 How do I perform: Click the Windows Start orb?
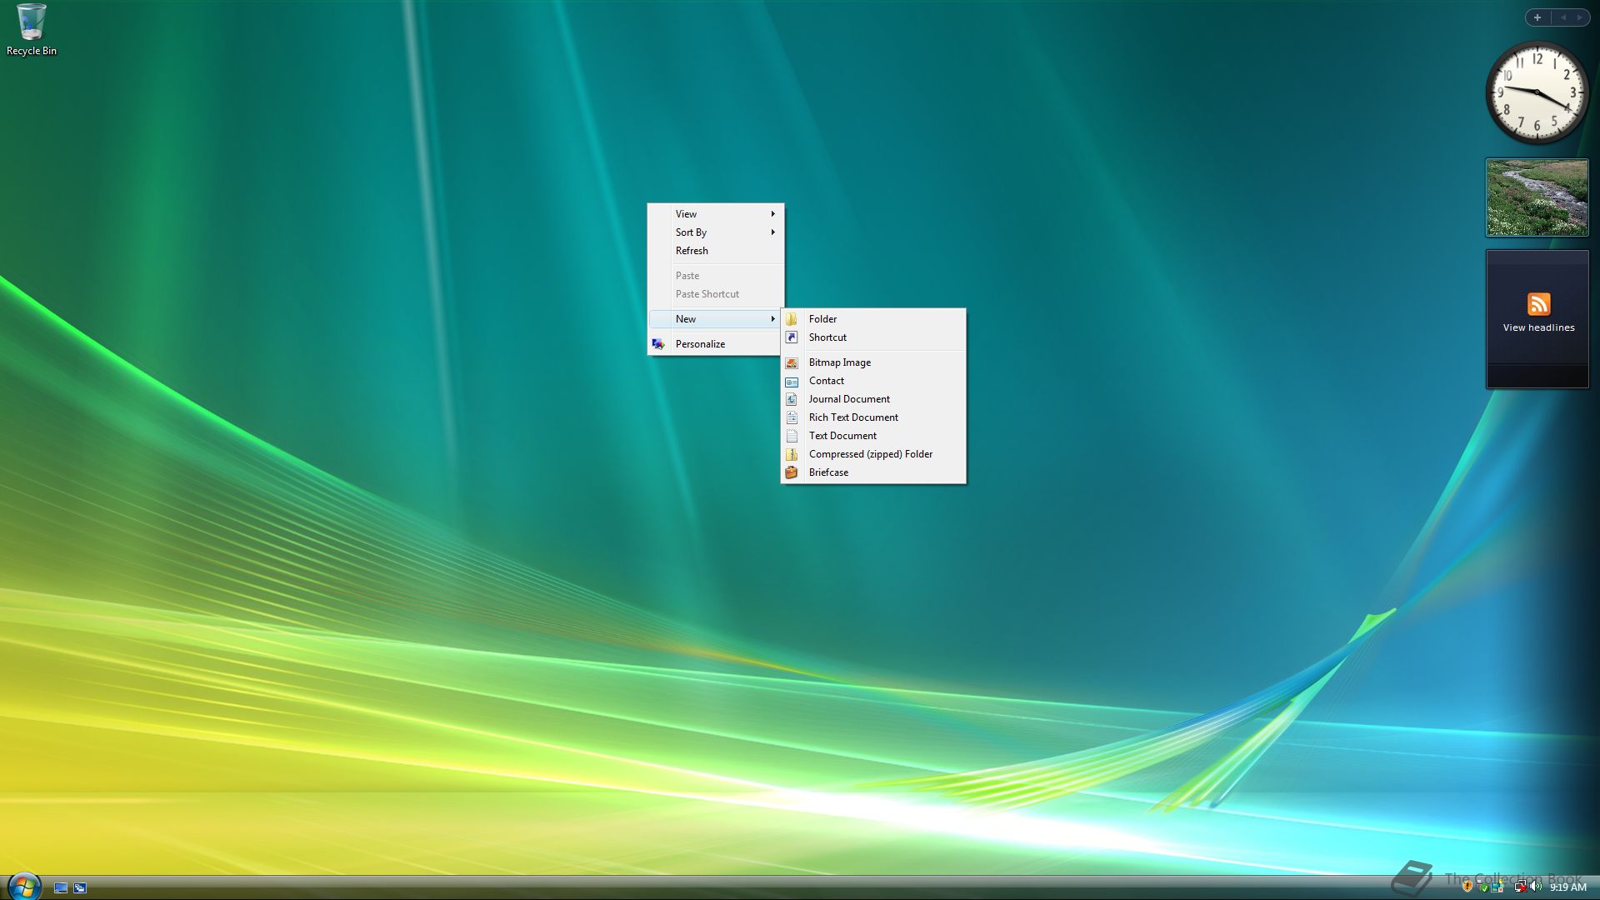23,887
